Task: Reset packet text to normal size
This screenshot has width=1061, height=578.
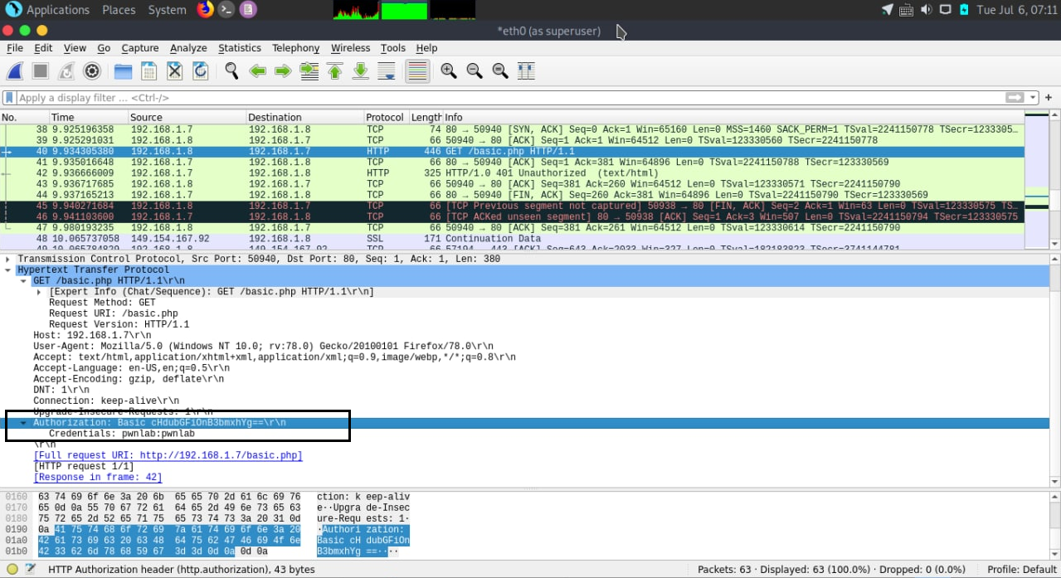Action: click(500, 71)
